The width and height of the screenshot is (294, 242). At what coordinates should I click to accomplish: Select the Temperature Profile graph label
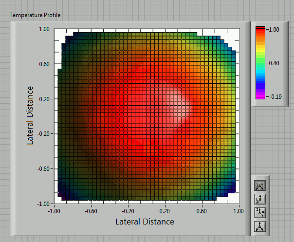tap(35, 15)
